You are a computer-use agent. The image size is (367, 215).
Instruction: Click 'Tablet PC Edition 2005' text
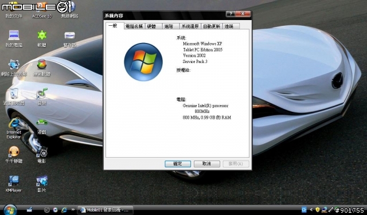click(x=202, y=50)
